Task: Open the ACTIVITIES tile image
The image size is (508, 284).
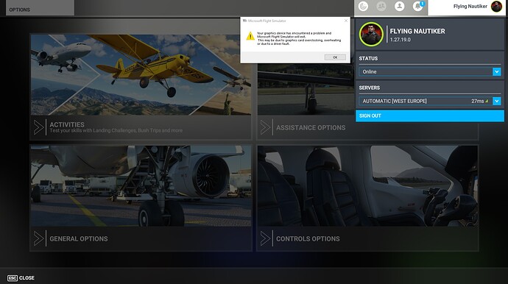Action: coord(141,75)
